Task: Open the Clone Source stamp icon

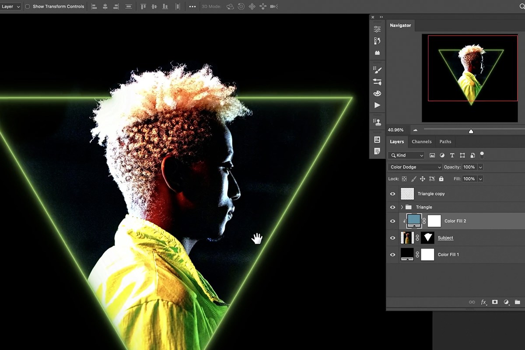Action: (377, 122)
